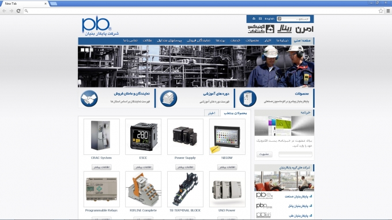The height and width of the screenshot is (220, 392).
Task: Click the Power Supply product name
Action: tap(185, 158)
